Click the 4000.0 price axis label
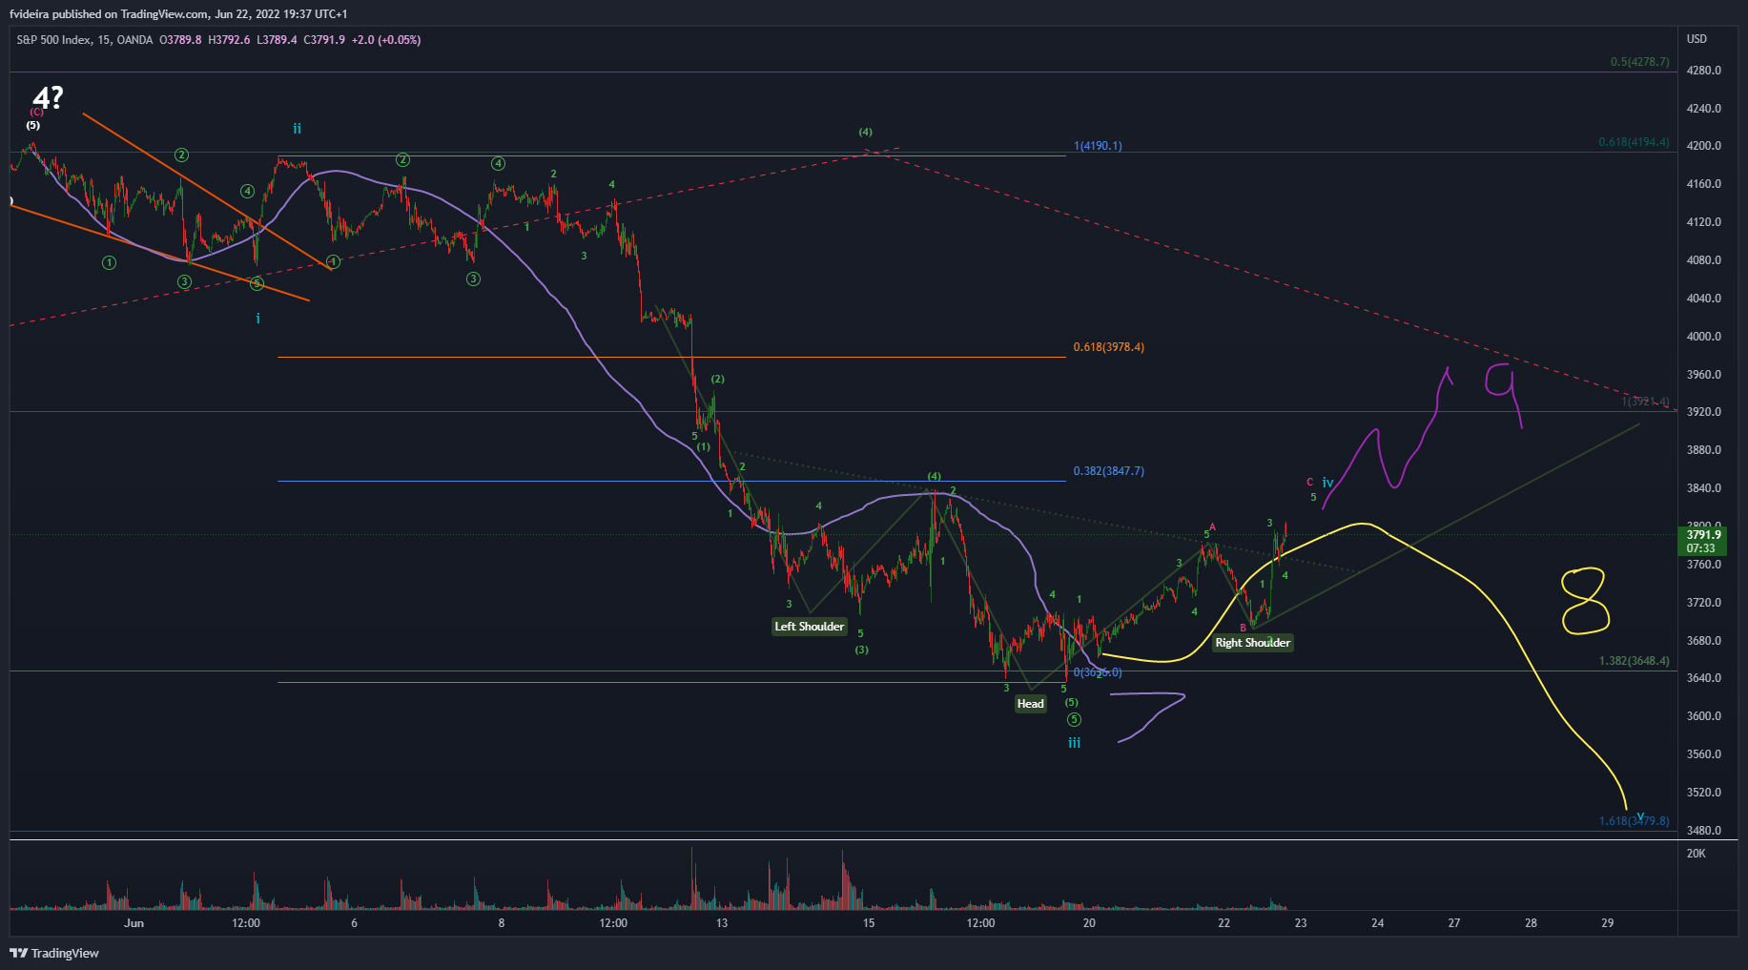Image resolution: width=1748 pixels, height=970 pixels. [x=1703, y=337]
